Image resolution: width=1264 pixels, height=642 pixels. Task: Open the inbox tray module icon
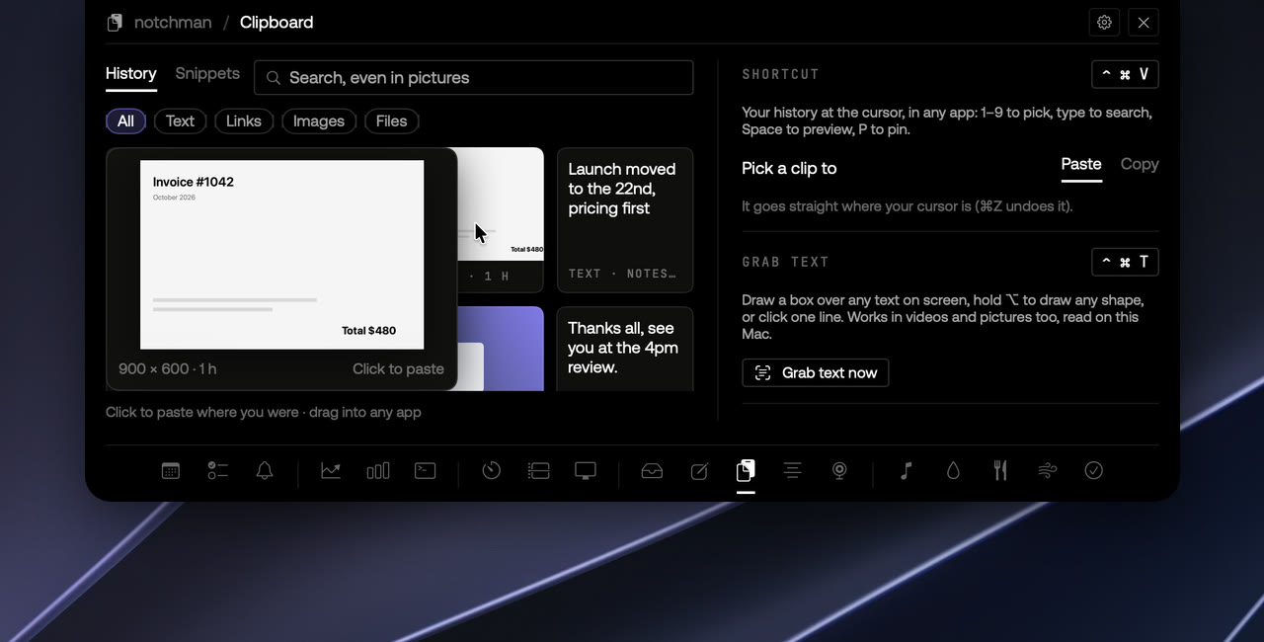coord(652,471)
